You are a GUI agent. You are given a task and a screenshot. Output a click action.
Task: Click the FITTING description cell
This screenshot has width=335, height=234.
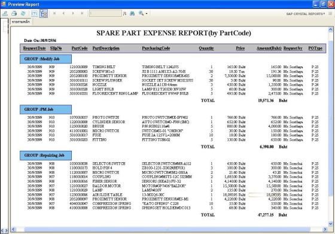pos(99,140)
